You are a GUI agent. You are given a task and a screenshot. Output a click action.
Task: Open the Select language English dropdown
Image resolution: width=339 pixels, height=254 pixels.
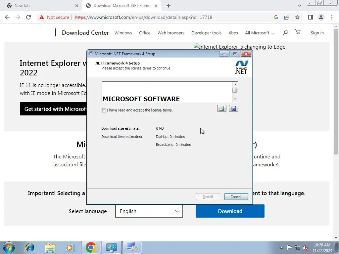click(149, 211)
